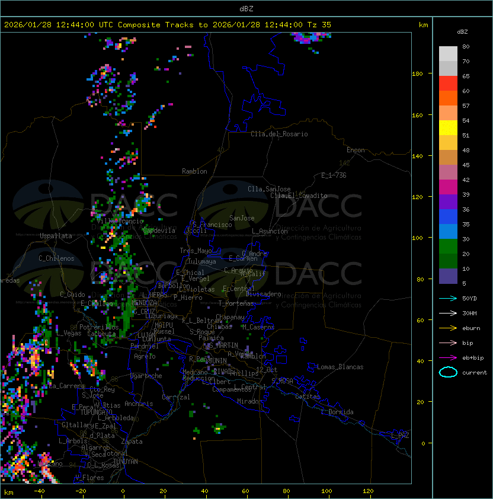
Task: Click the TUNUYAN label on map
Action: point(126,461)
